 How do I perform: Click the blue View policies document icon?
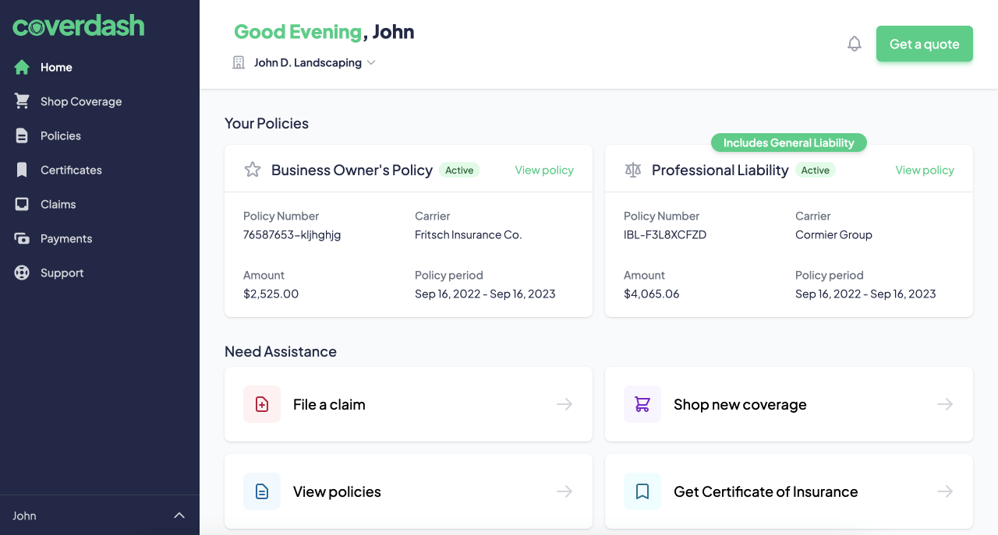(262, 491)
